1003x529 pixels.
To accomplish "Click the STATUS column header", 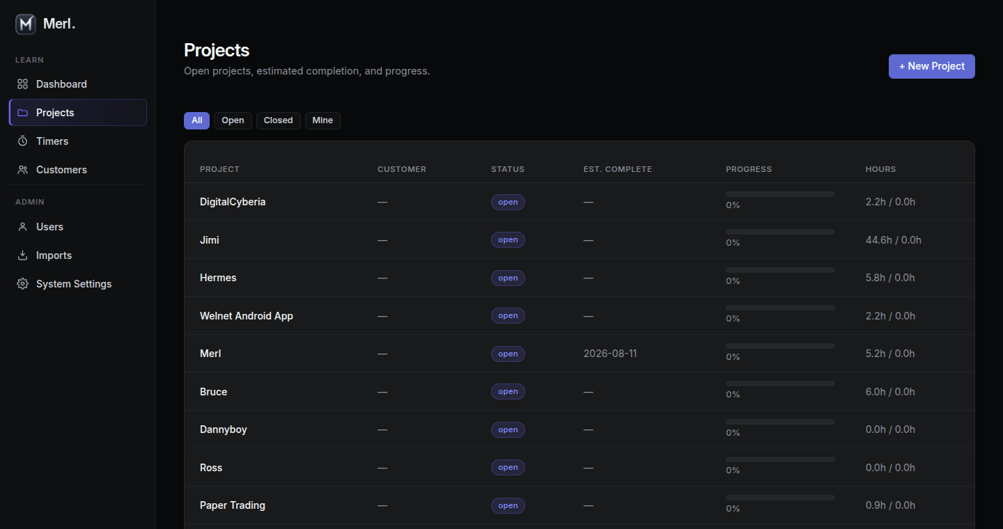I will (508, 169).
